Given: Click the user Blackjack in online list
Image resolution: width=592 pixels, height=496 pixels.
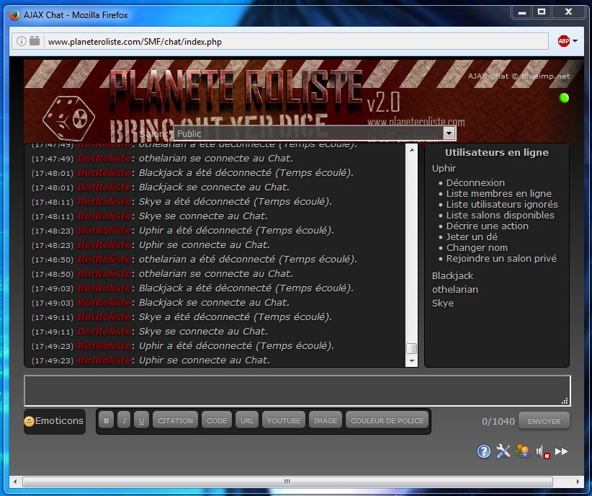Looking at the screenshot, I should 452,276.
